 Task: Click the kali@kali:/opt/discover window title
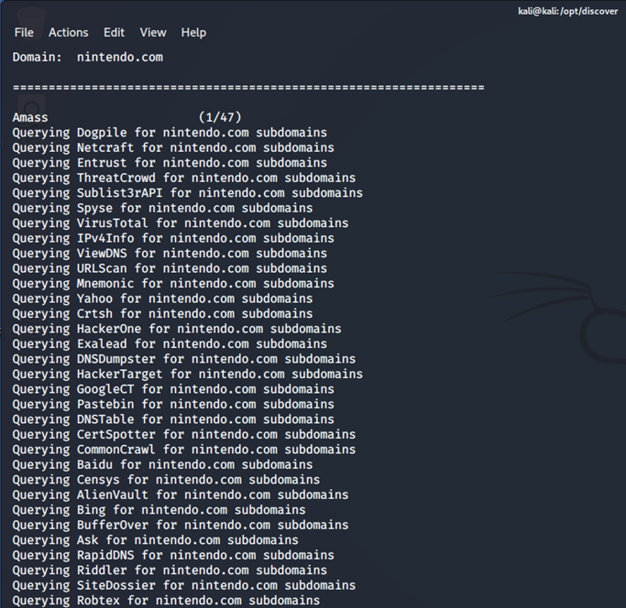pyautogui.click(x=567, y=11)
